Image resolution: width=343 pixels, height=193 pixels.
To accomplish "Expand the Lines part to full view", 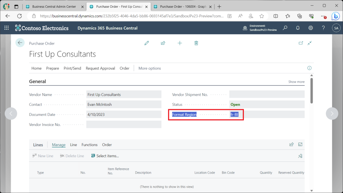I will pos(300,144).
